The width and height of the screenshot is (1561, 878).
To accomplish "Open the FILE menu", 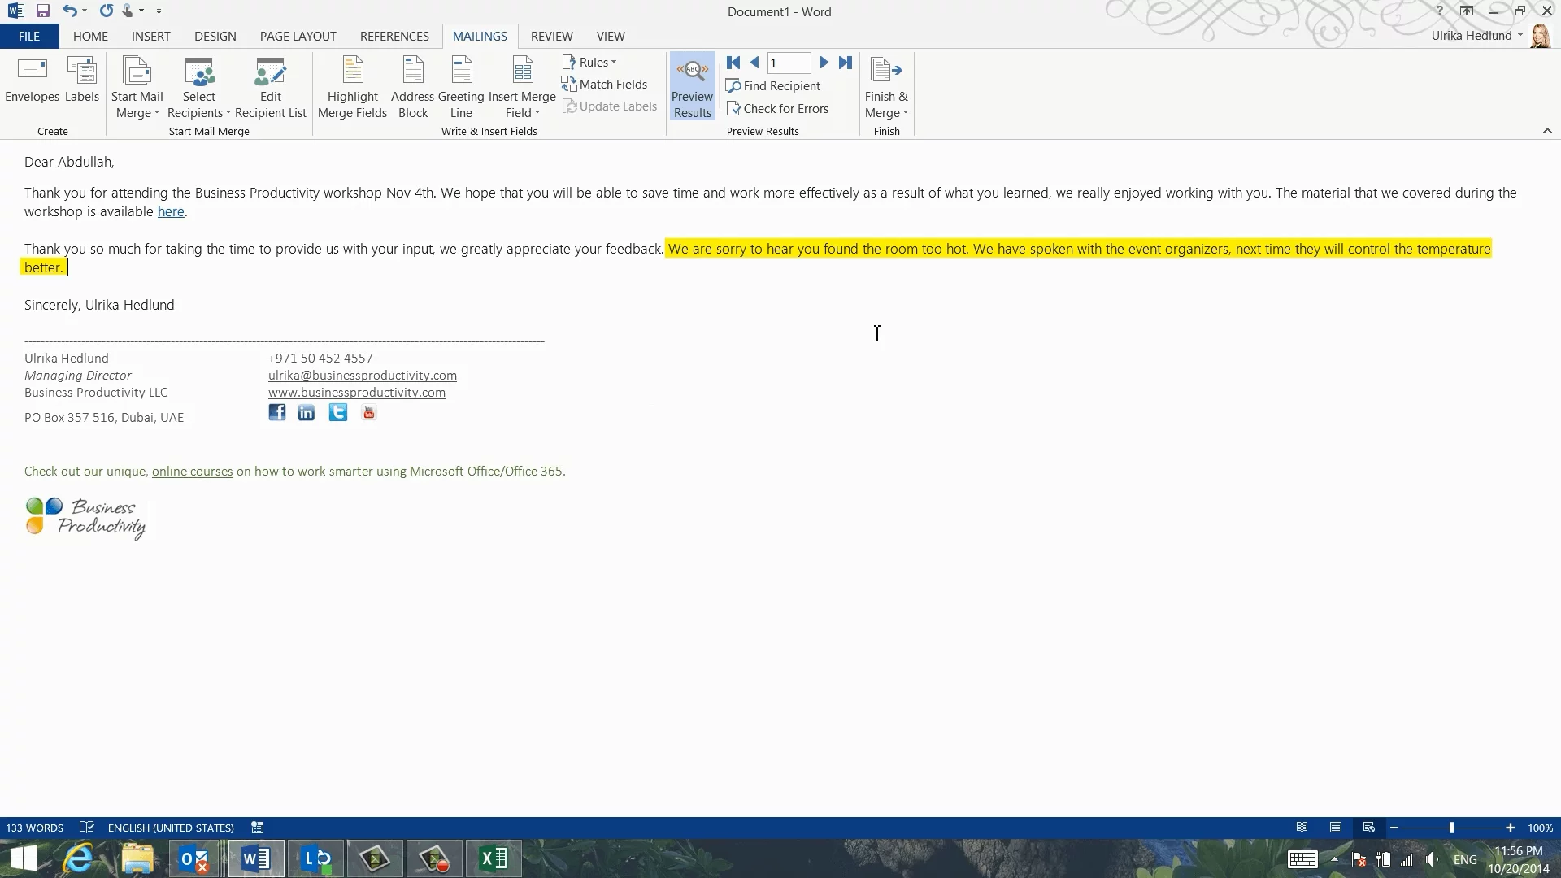I will 29,37.
